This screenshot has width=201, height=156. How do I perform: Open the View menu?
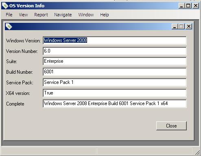pyautogui.click(x=23, y=15)
